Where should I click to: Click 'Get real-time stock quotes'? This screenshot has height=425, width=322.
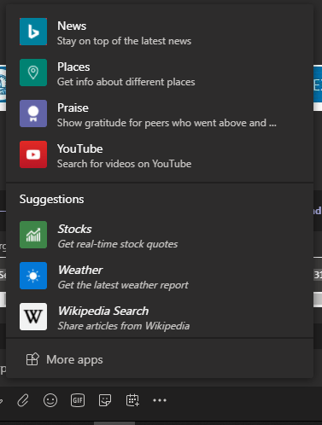pyautogui.click(x=118, y=244)
